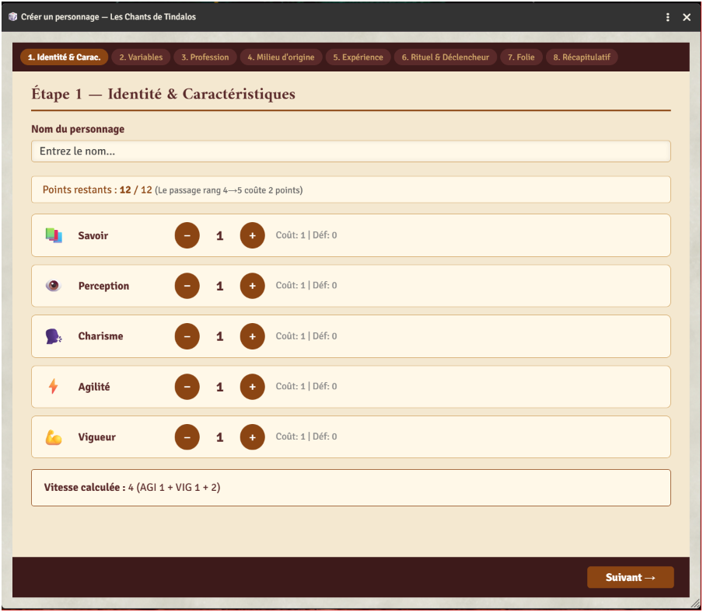Image resolution: width=703 pixels, height=612 pixels.
Task: Click the Vigueur flexed arm icon
Action: (54, 437)
